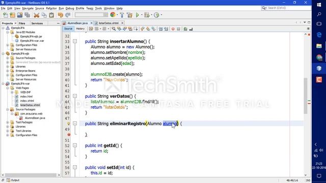Screen dimensions: 326x183
Task: Open the Navigate menu
Action: [x=28, y=8]
